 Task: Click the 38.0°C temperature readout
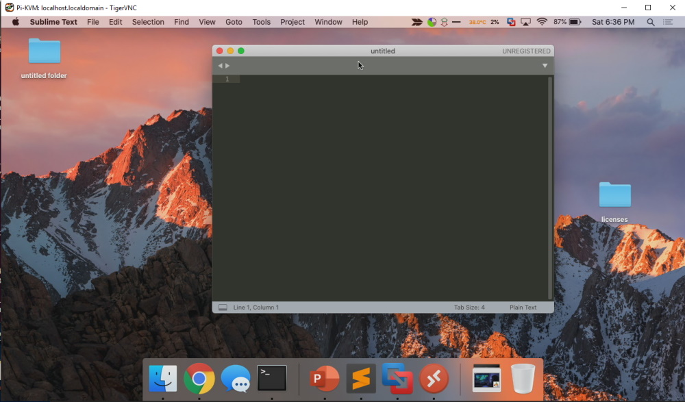(x=477, y=22)
